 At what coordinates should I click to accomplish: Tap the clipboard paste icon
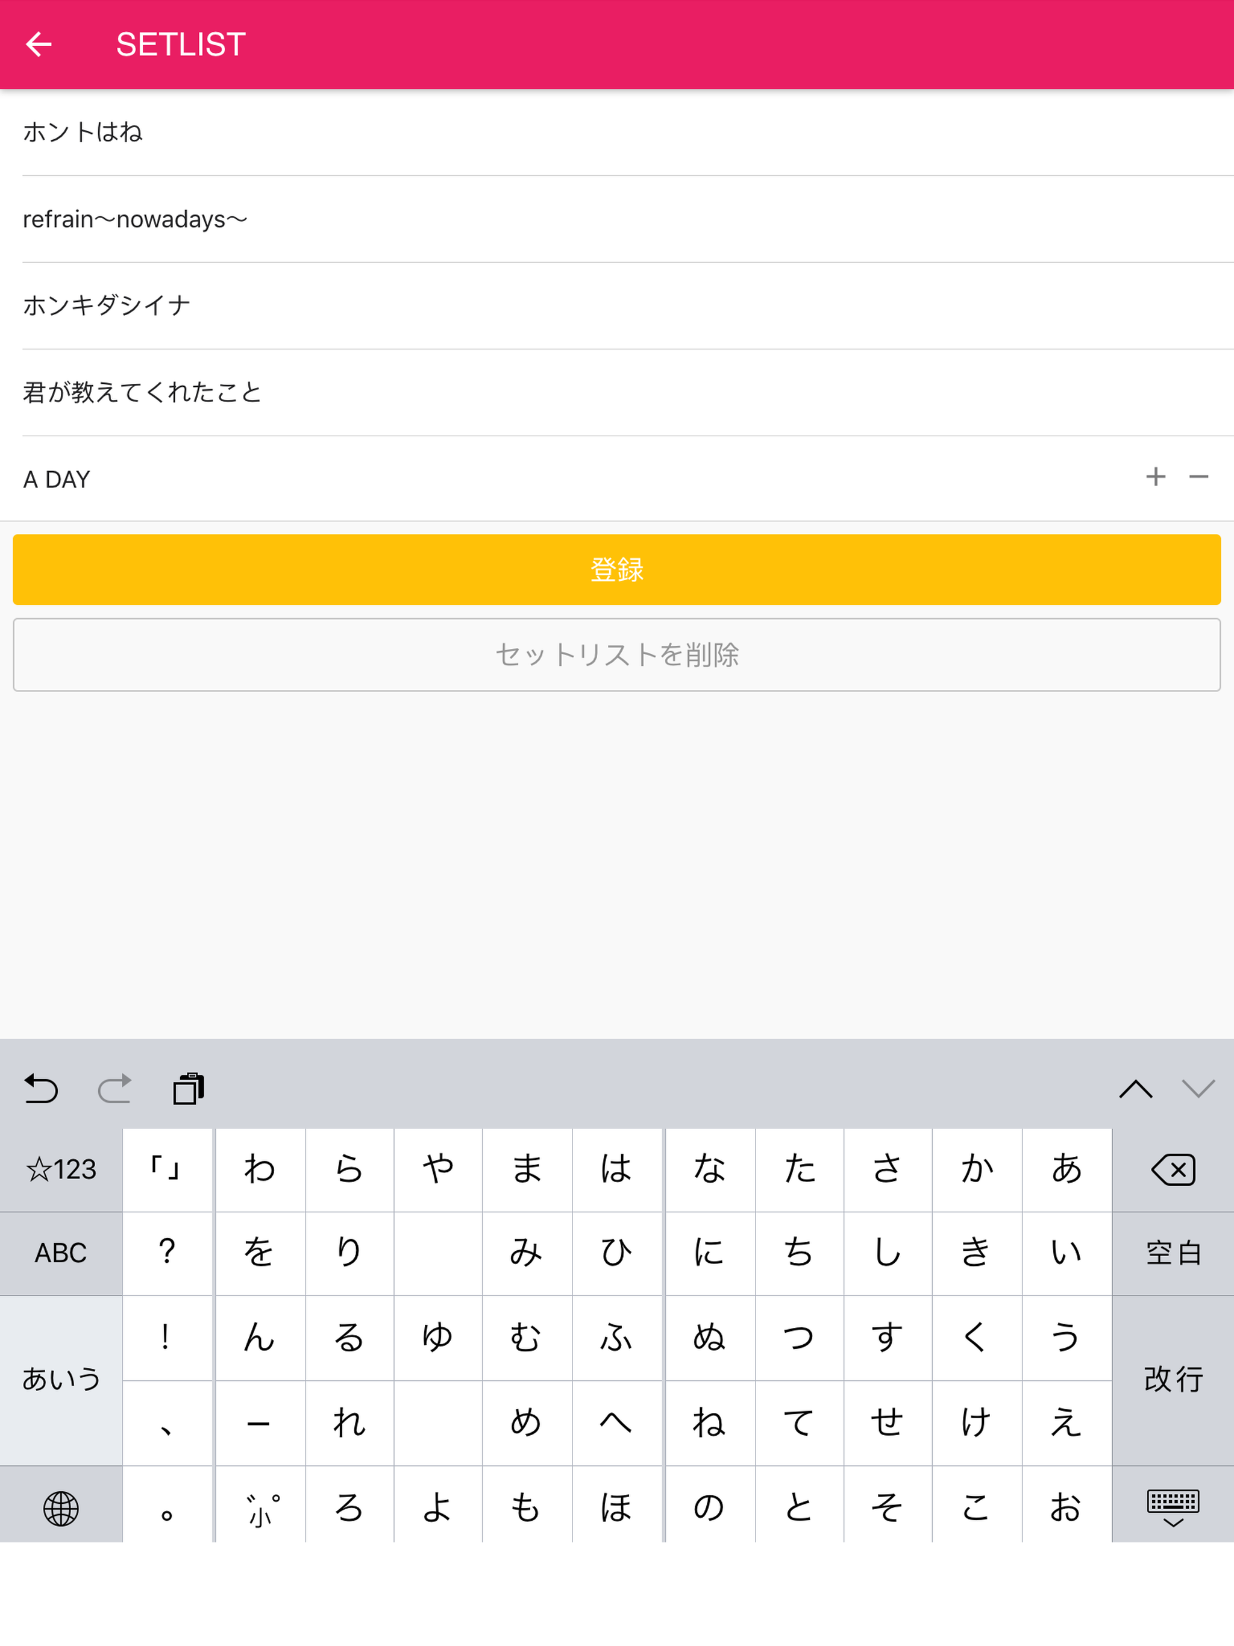pyautogui.click(x=189, y=1089)
